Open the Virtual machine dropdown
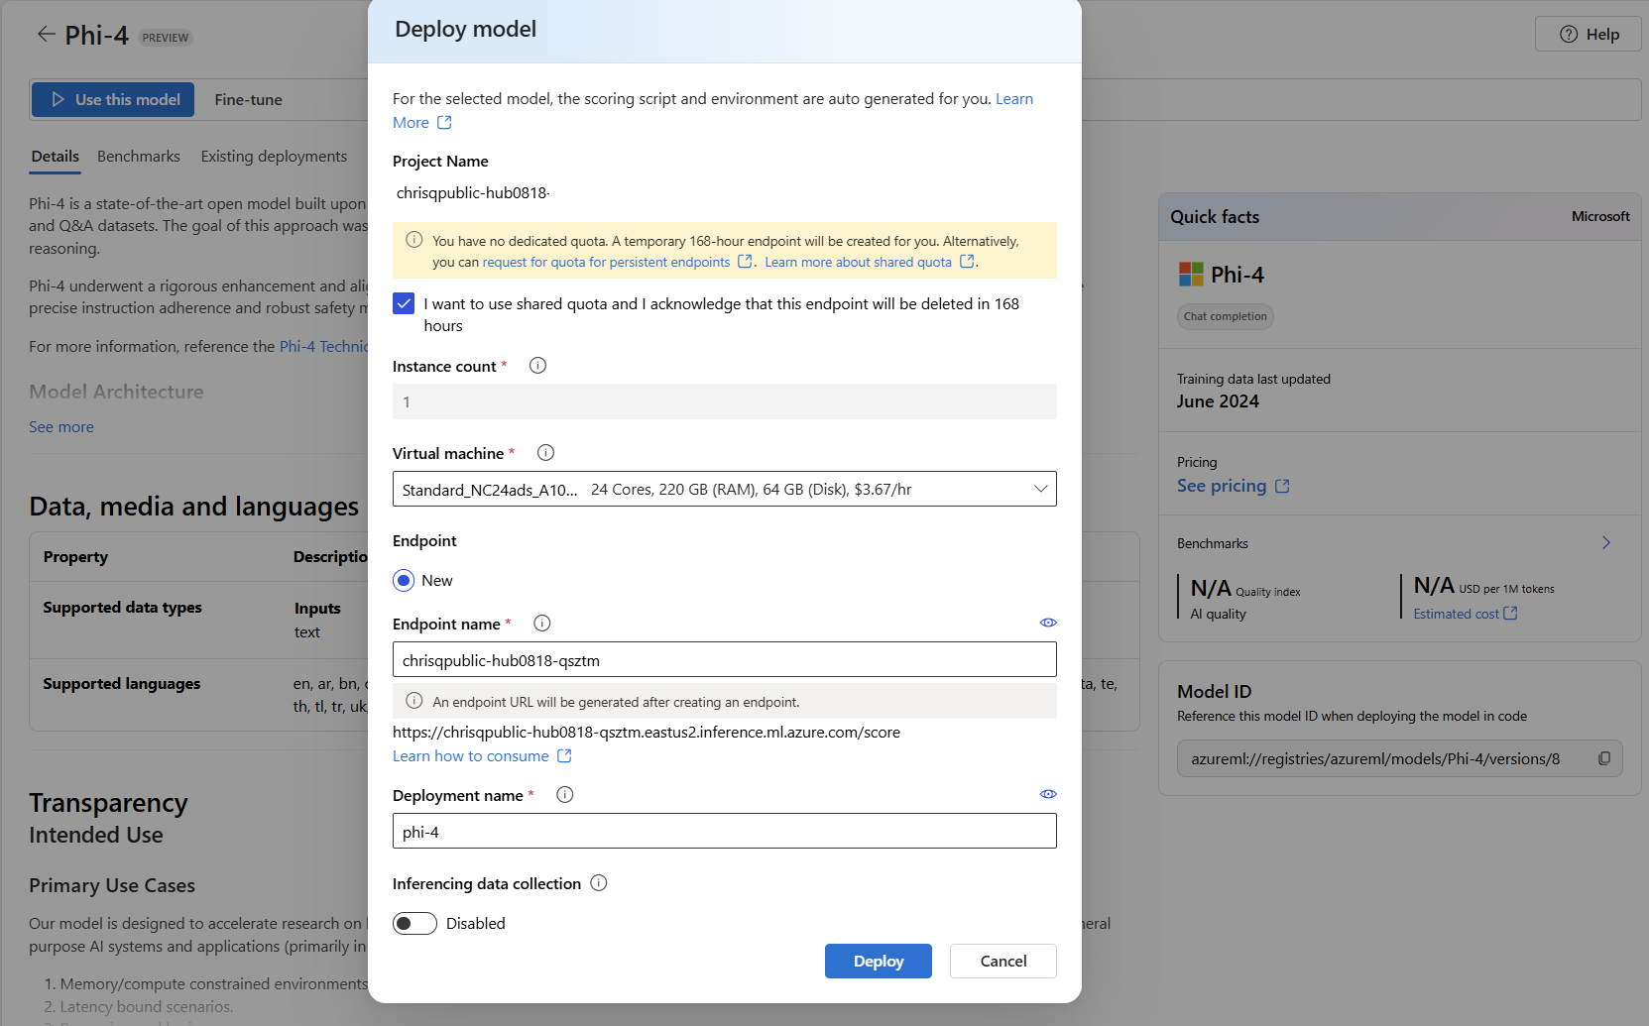This screenshot has height=1026, width=1649. pos(725,489)
